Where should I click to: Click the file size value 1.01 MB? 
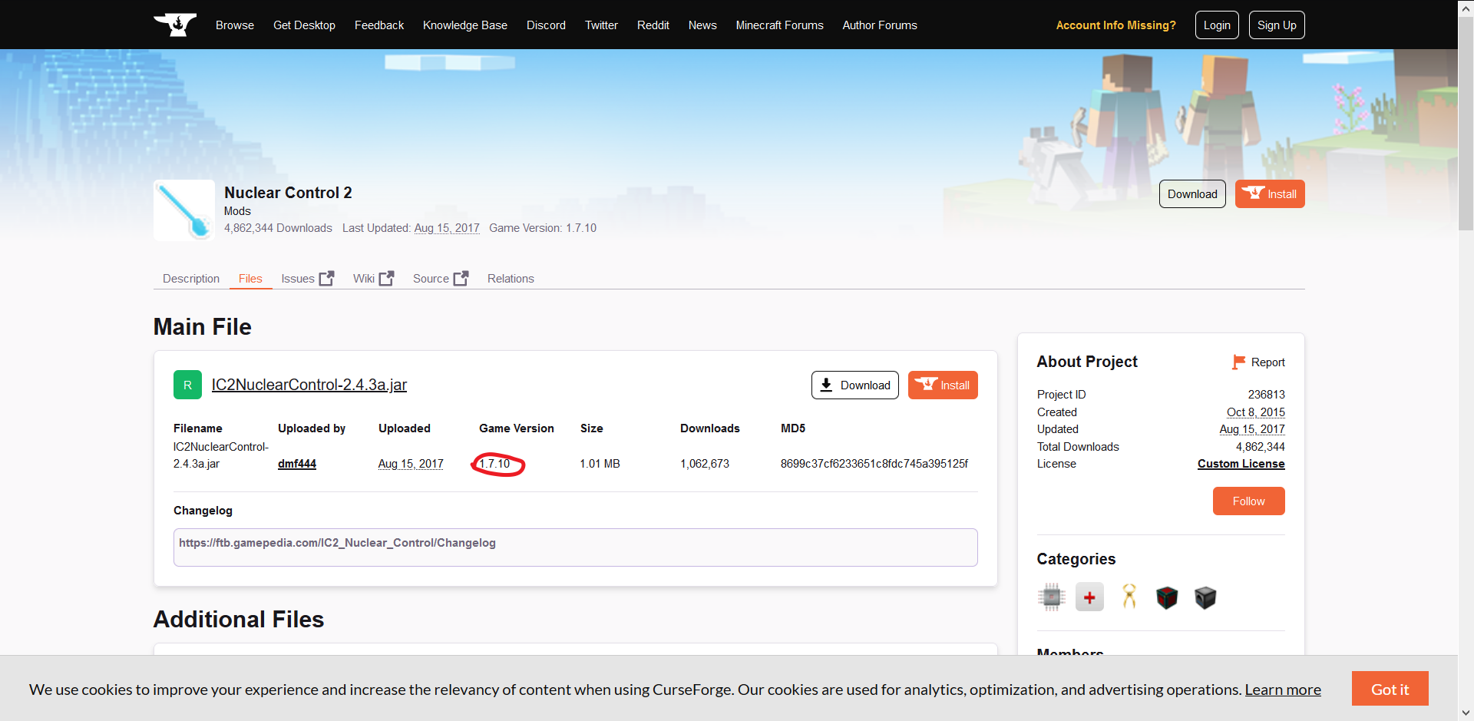click(600, 464)
